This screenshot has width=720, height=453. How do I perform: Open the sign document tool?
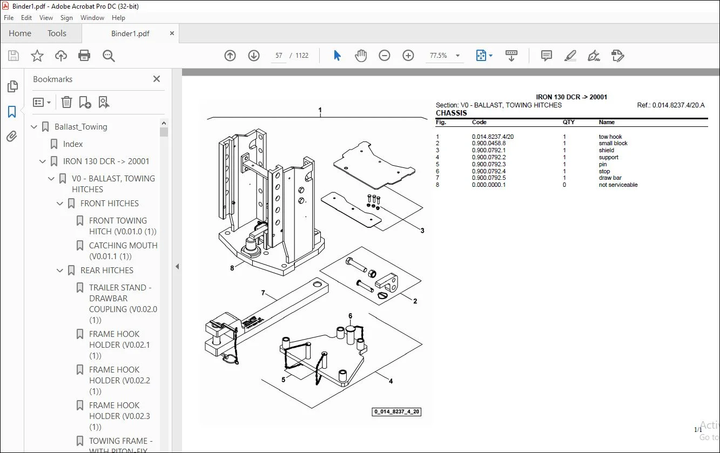[594, 56]
